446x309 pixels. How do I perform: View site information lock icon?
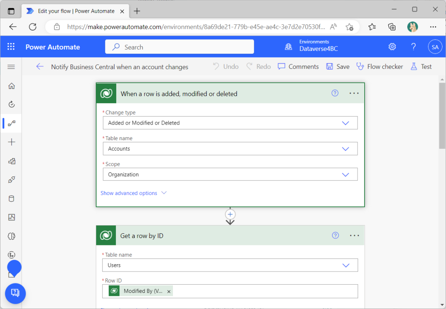pos(57,27)
